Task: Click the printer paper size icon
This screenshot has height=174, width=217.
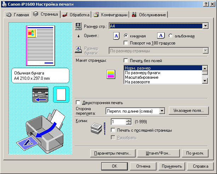Action: [78, 50]
